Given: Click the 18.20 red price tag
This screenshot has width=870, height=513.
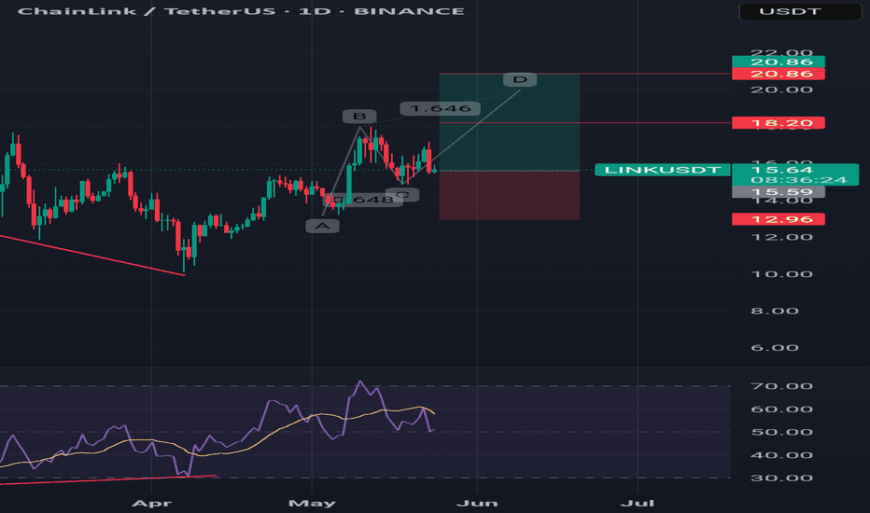Looking at the screenshot, I should [779, 123].
